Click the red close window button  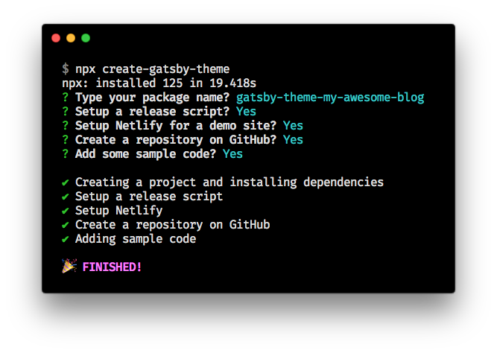56,38
